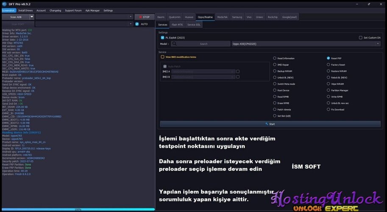Click the DFT Pro logo icon in title bar

pyautogui.click(x=4, y=4)
